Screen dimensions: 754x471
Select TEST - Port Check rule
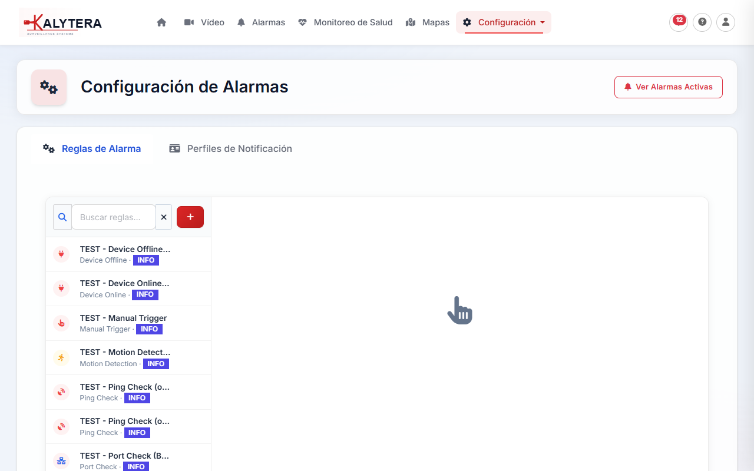(x=128, y=457)
